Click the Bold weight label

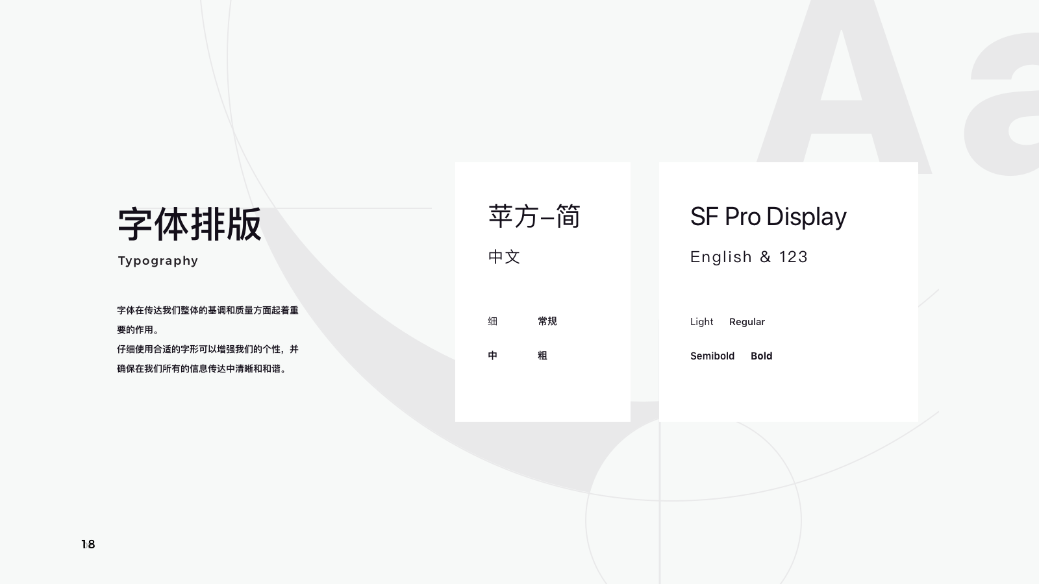point(762,356)
